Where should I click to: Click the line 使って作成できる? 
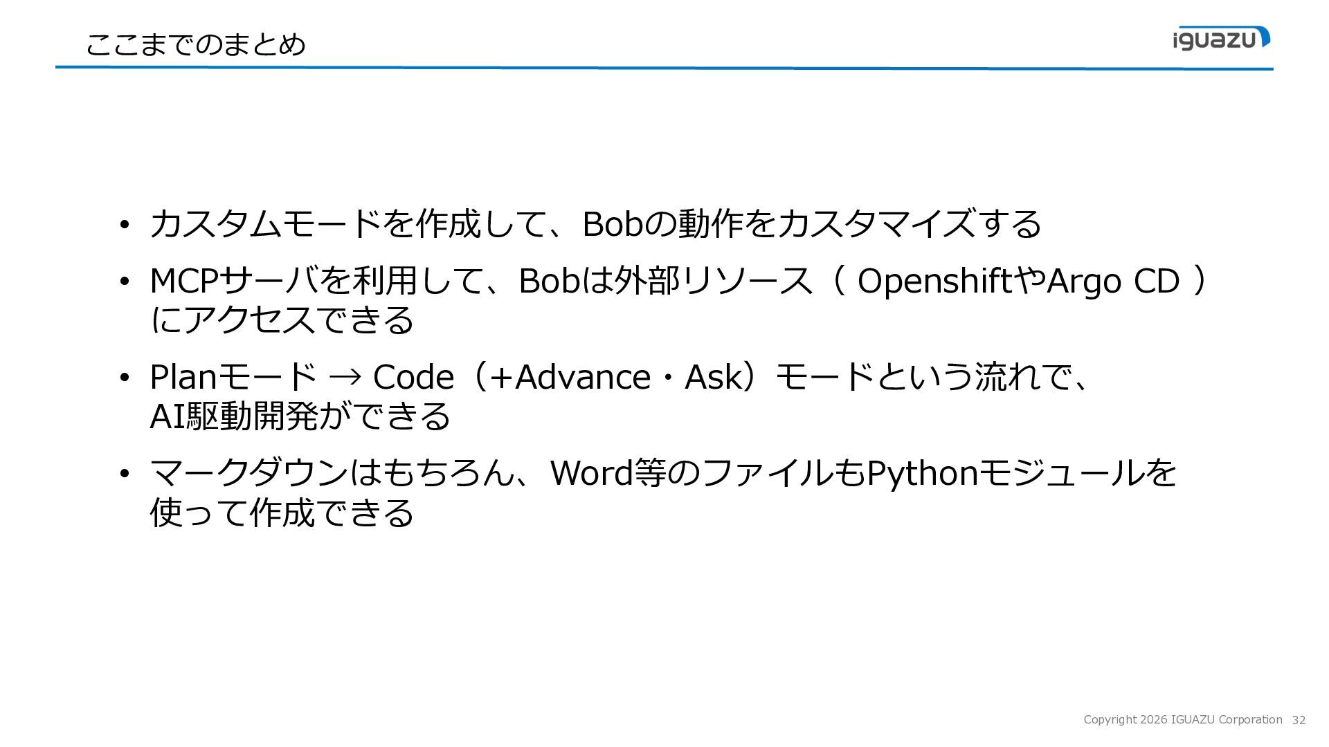282,513
